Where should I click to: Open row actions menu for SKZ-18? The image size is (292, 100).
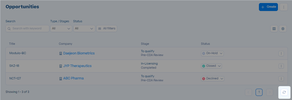pos(281,66)
